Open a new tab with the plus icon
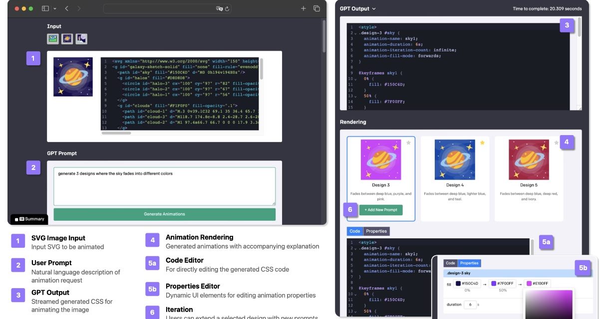This screenshot has width=599, height=319. [x=303, y=8]
